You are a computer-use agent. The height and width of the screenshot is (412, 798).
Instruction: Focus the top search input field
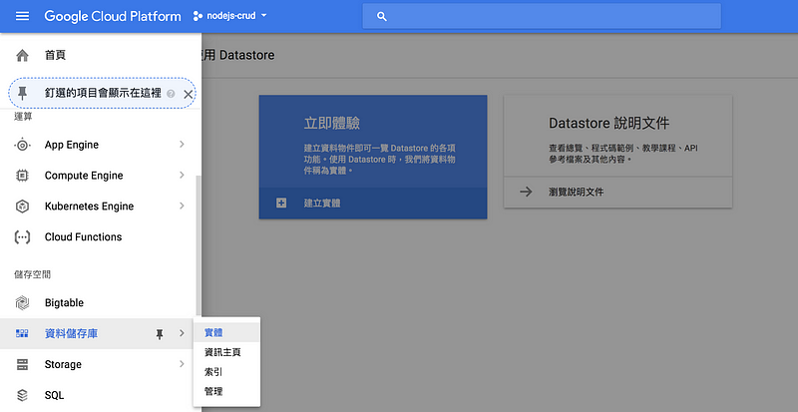(542, 16)
